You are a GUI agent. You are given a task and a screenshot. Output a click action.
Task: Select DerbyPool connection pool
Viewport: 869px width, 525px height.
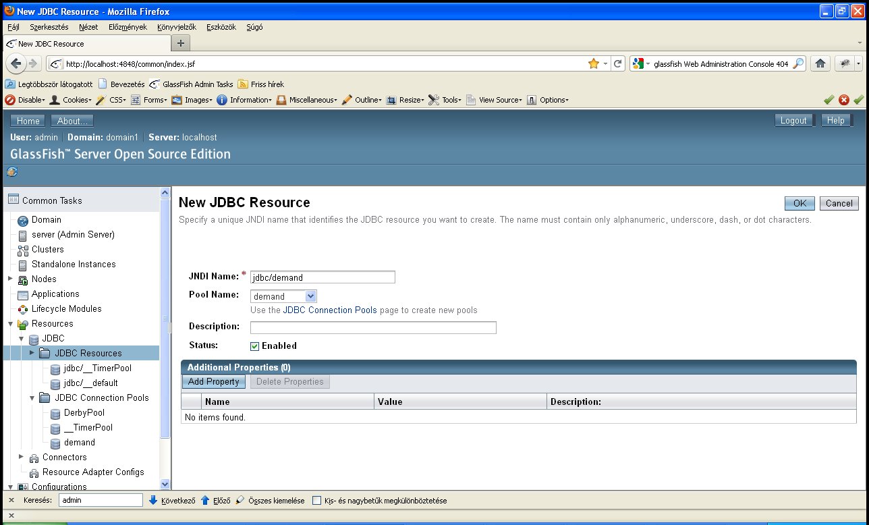click(84, 413)
